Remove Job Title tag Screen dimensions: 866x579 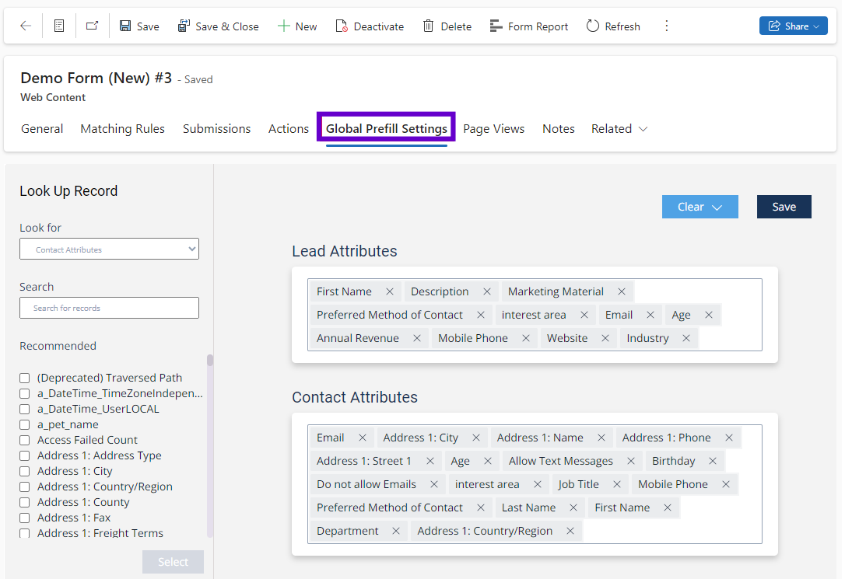617,485
